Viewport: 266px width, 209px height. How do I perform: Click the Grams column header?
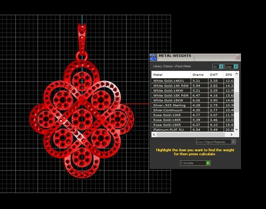point(199,75)
